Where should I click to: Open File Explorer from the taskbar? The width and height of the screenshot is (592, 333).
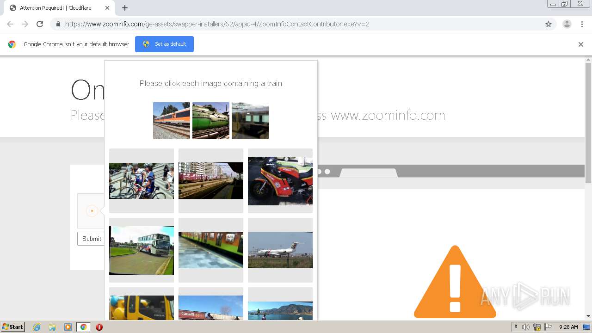52,327
